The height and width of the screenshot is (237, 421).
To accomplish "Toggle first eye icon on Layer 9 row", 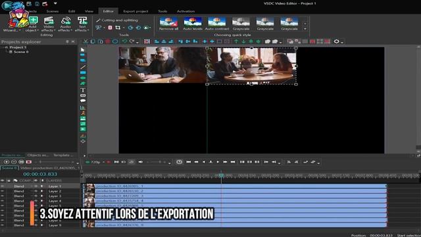I will click(x=3, y=225).
